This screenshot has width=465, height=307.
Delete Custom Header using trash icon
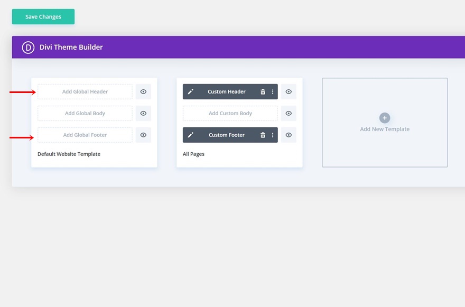(263, 91)
